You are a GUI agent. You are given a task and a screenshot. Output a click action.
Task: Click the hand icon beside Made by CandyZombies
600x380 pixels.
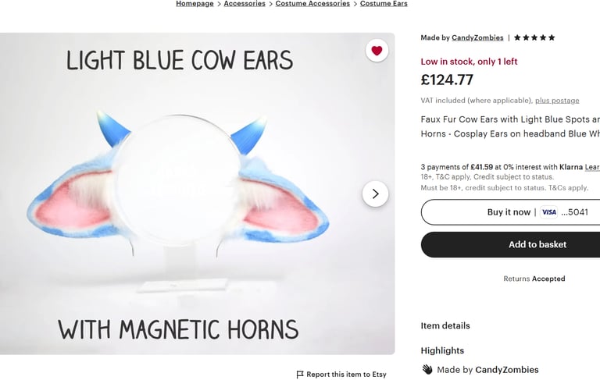click(x=427, y=370)
